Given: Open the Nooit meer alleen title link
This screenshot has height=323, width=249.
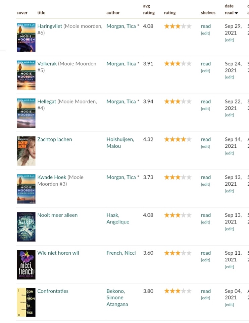Looking at the screenshot, I should (57, 215).
